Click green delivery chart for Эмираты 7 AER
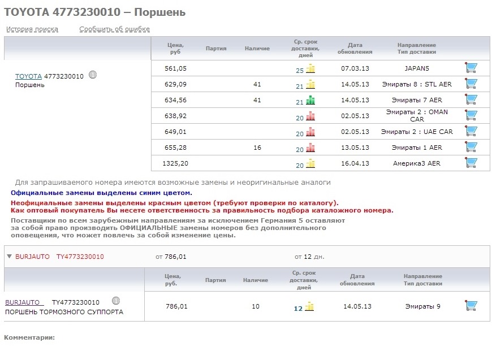492x347 pixels. point(310,100)
